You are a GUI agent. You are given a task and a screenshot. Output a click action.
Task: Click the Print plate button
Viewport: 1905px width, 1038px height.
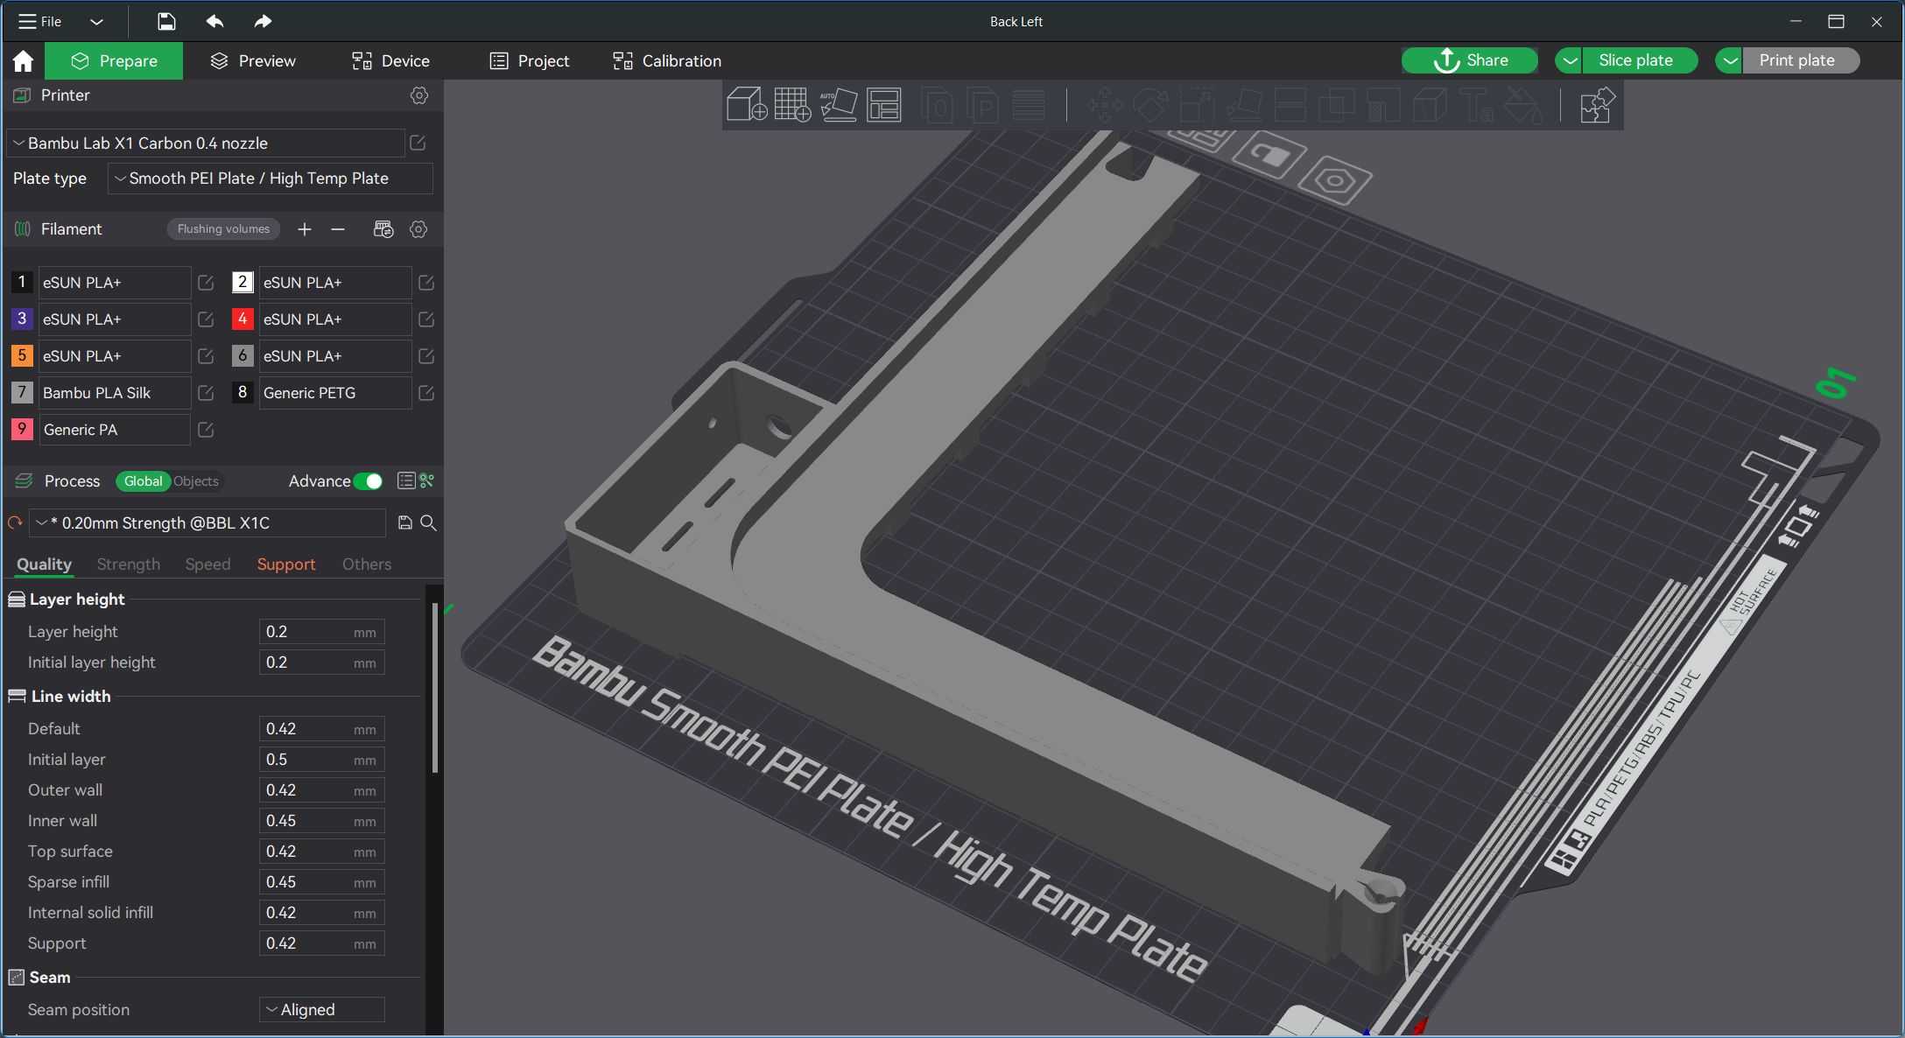[x=1800, y=60]
